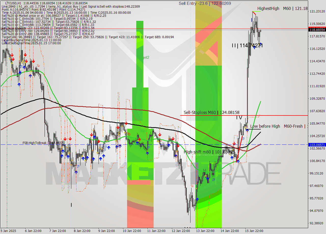326x234 pixels.
Task: Click the '9 Jan 22:00' time axis label
Action: click(107, 231)
